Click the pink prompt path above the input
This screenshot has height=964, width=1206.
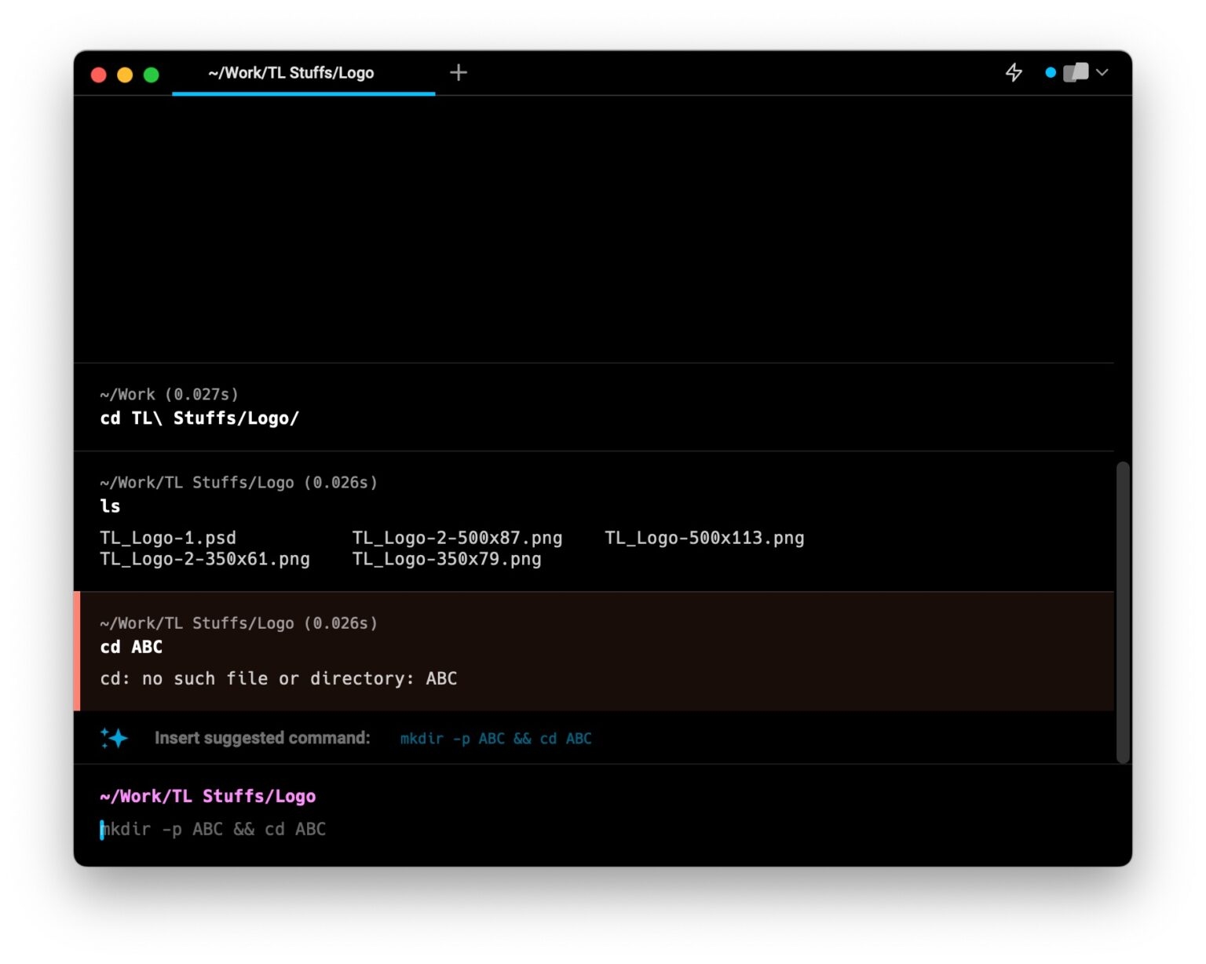click(209, 795)
